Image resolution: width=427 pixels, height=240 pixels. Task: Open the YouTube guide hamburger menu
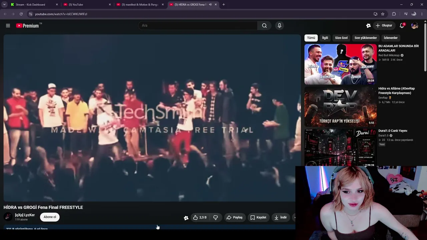click(8, 26)
